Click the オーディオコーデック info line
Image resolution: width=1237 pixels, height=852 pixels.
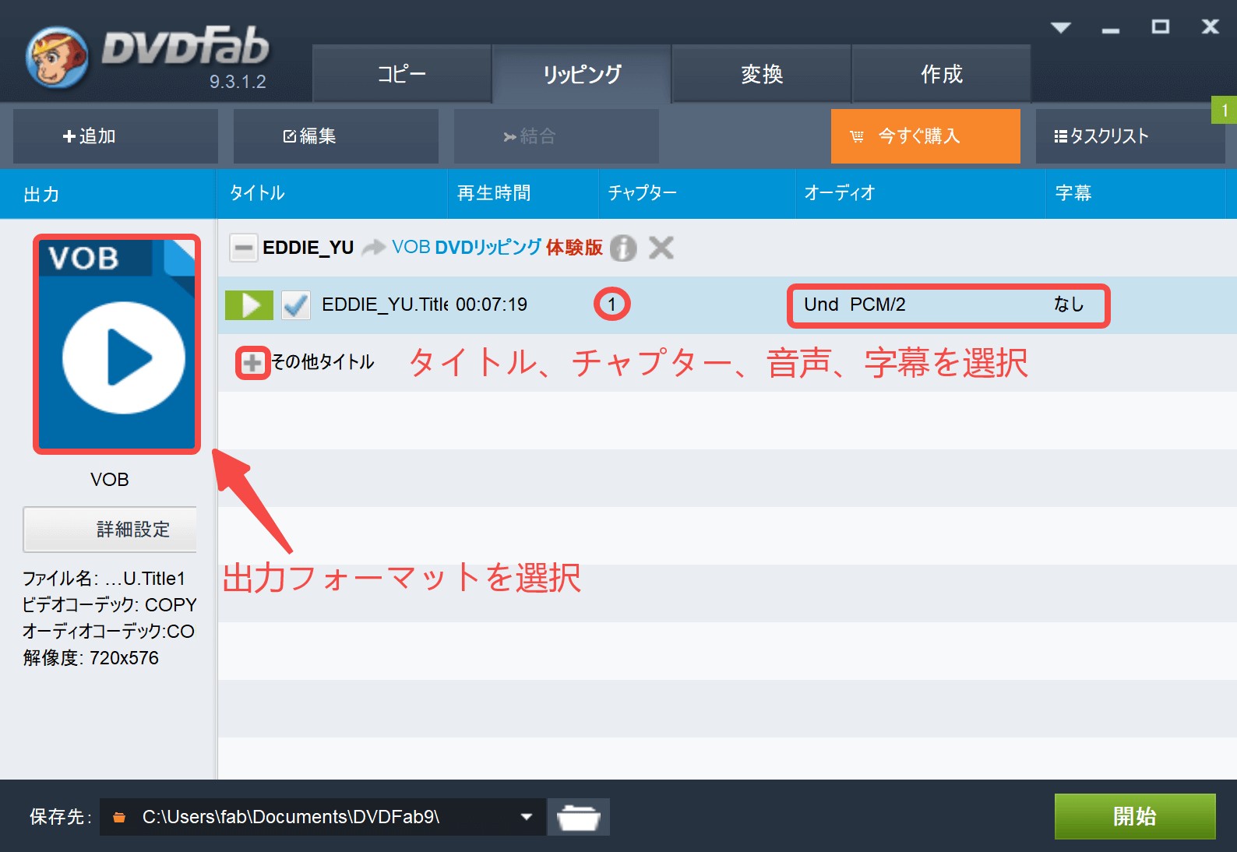pos(108,632)
